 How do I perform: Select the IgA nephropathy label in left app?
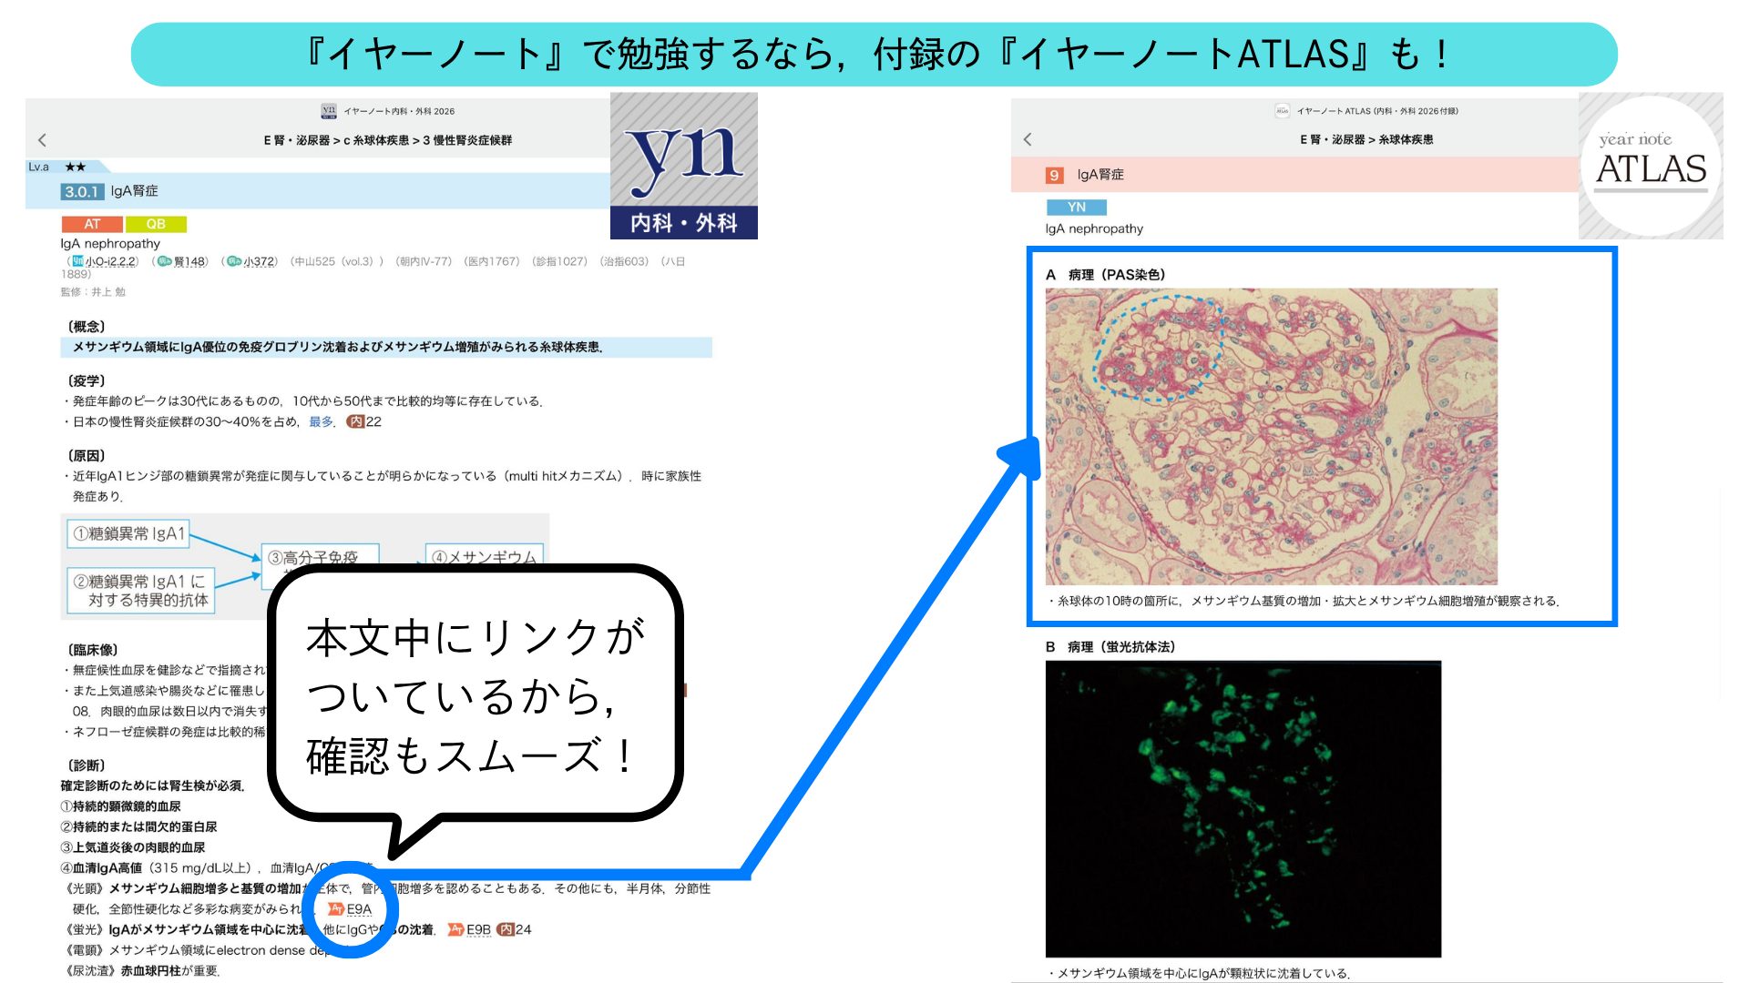[x=110, y=243]
